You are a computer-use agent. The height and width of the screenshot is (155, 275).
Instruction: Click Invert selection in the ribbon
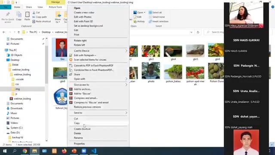tap(159, 22)
